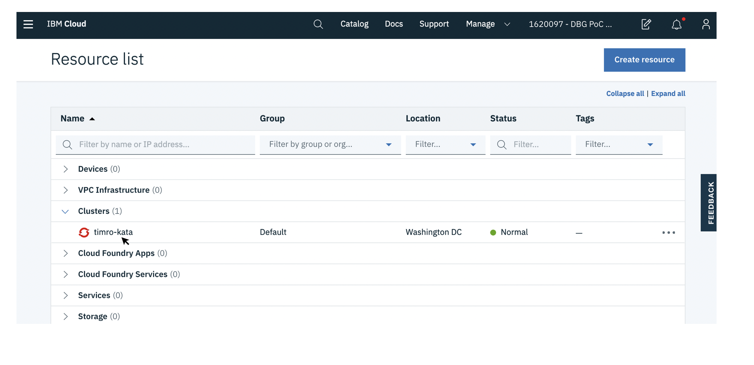Click the Resource list heading
This screenshot has height=365, width=754.
pyautogui.click(x=97, y=59)
